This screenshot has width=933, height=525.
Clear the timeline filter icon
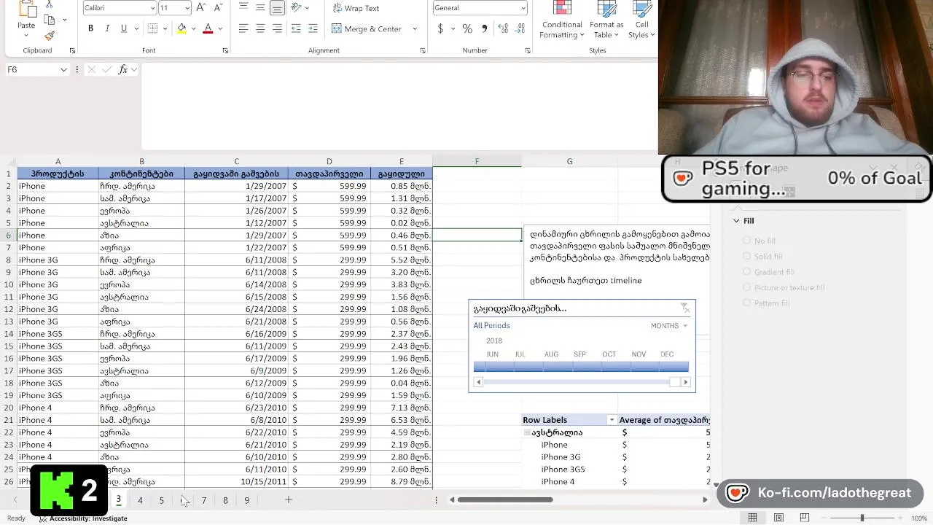point(685,308)
